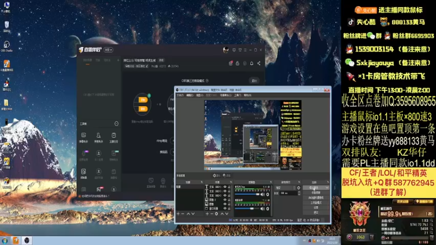Pop out the Sources dock panel in OBS
This screenshot has width=436, height=245.
pos(231,182)
